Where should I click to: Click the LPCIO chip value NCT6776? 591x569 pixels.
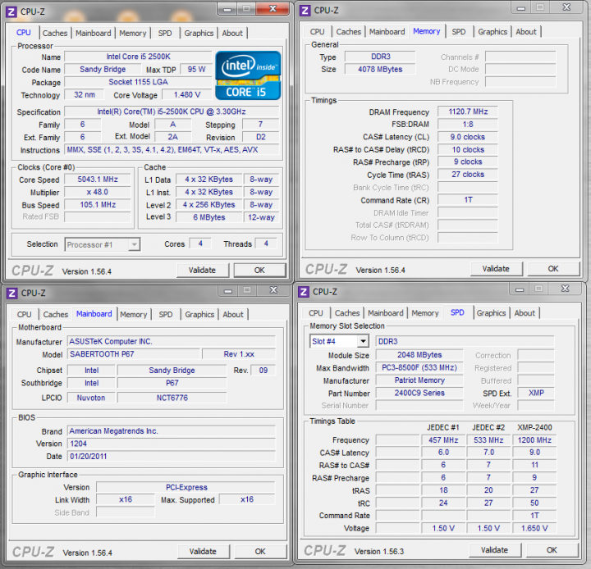[172, 398]
